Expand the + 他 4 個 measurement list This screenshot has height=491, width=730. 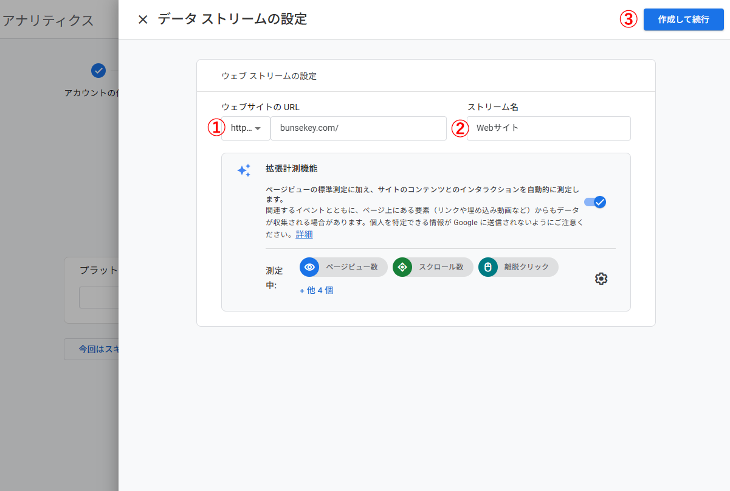[x=316, y=290]
